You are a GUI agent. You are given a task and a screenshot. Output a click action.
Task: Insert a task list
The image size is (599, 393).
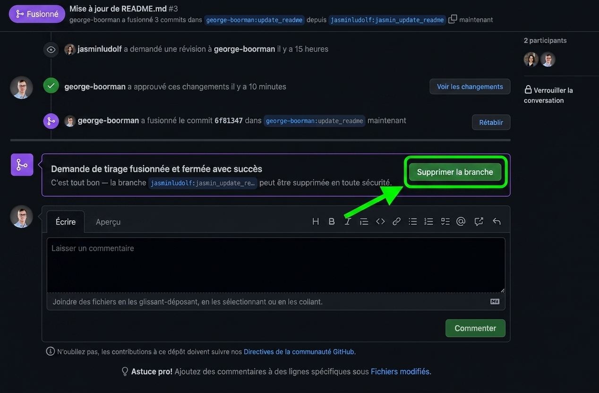tap(445, 221)
